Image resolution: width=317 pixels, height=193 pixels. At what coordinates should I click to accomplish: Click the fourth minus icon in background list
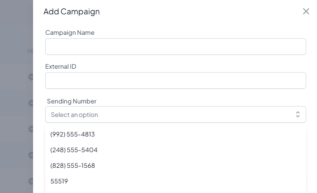pos(31,155)
